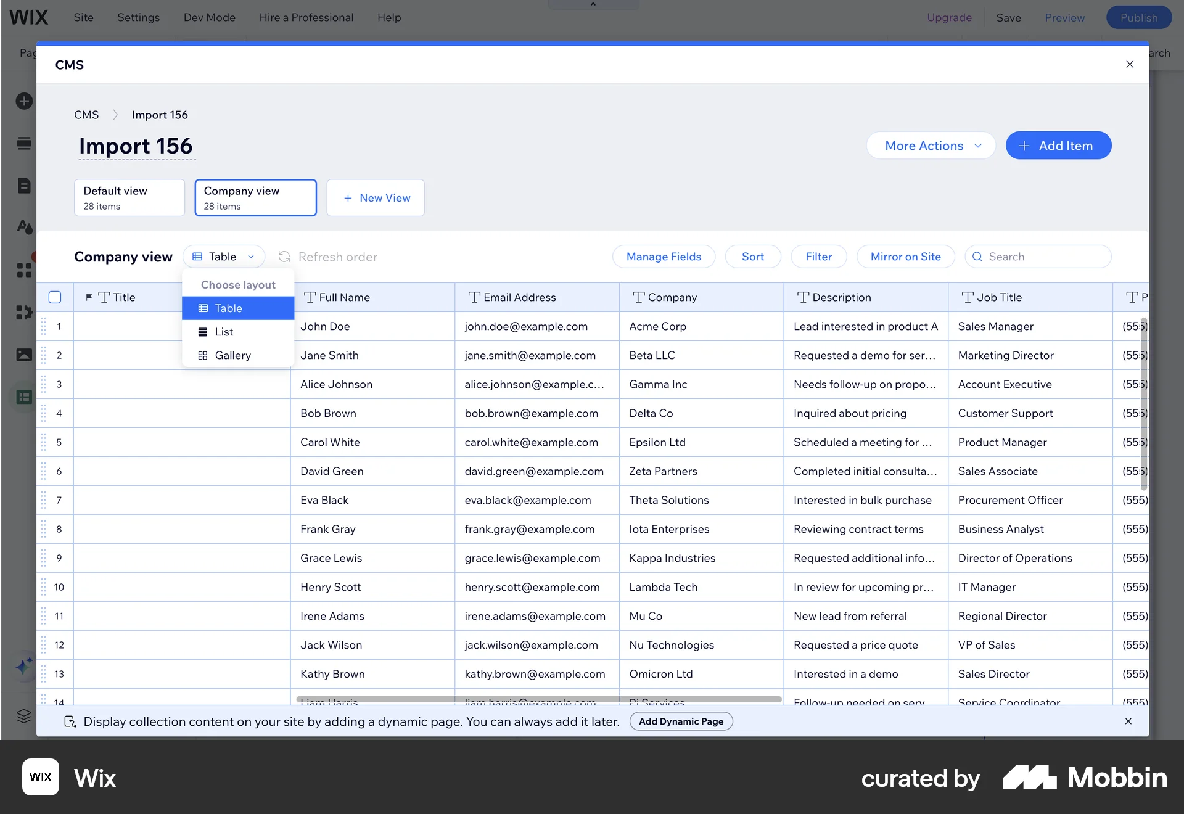The width and height of the screenshot is (1184, 814).
Task: Open the App Market from the sidebar
Action: click(x=23, y=313)
